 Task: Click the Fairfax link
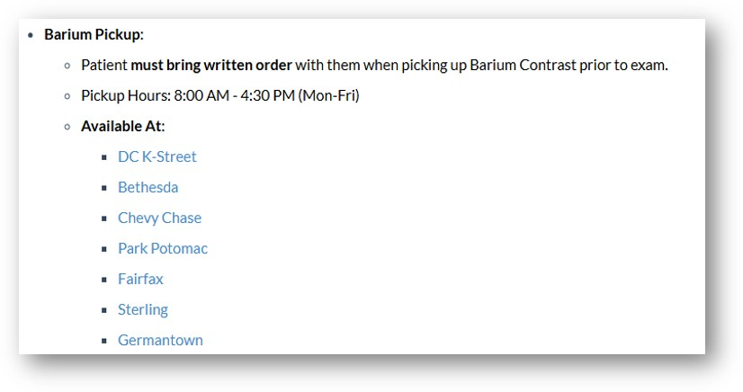(x=140, y=279)
